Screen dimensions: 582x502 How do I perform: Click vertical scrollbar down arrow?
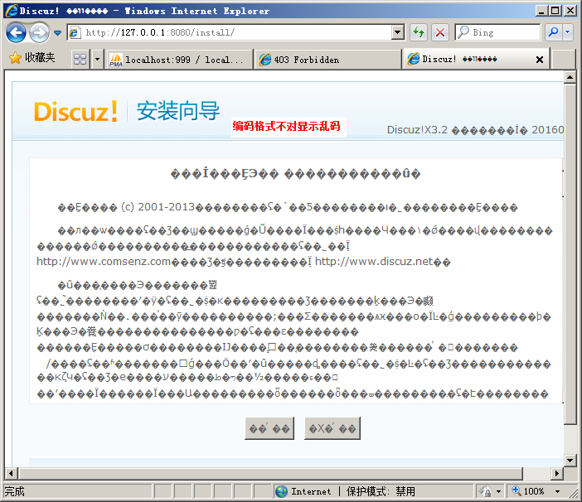coord(570,460)
